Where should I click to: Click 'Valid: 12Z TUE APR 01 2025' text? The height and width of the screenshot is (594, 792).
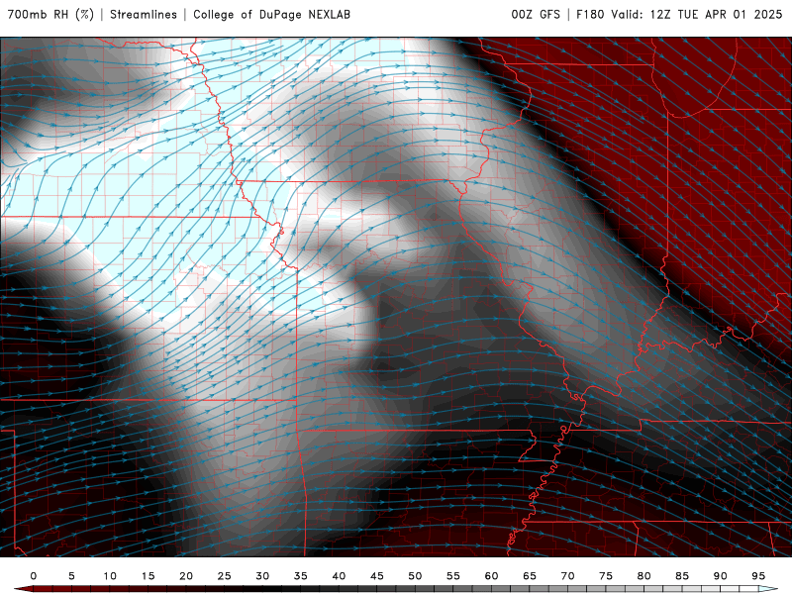[x=697, y=14]
